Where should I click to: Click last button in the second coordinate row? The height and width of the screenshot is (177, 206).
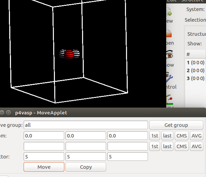pos(168,146)
